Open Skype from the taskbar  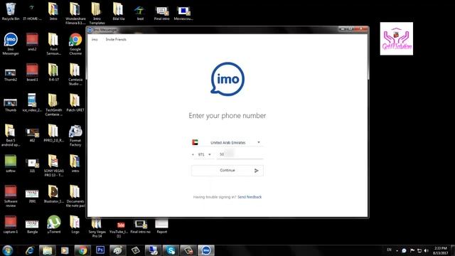pyautogui.click(x=171, y=250)
